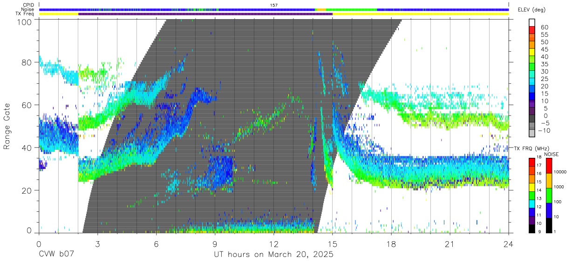The width and height of the screenshot is (572, 264).
Task: Click the '12' tick on the UT hours axis
Action: [273, 244]
